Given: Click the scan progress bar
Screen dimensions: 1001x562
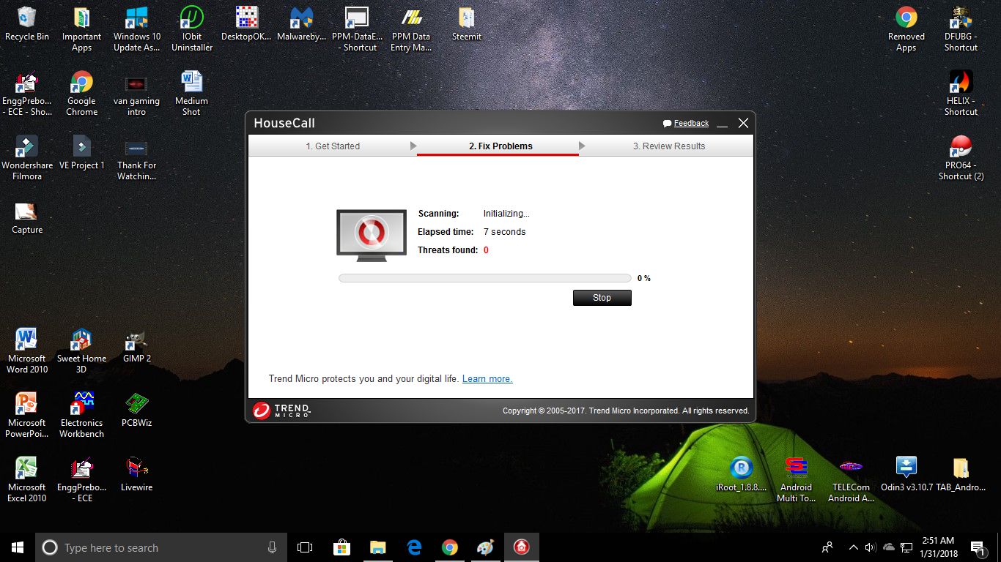Looking at the screenshot, I should point(484,278).
